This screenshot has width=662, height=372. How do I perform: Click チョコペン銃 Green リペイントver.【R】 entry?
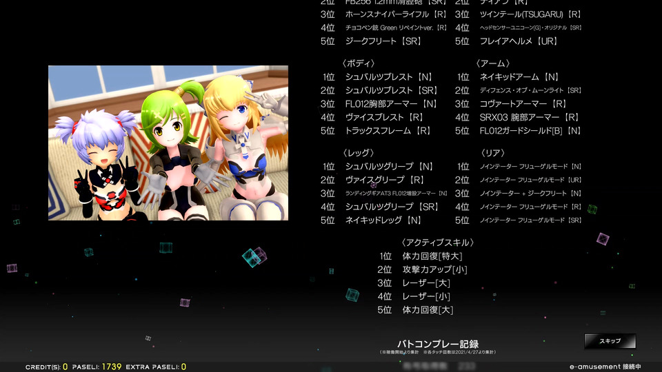pos(396,28)
